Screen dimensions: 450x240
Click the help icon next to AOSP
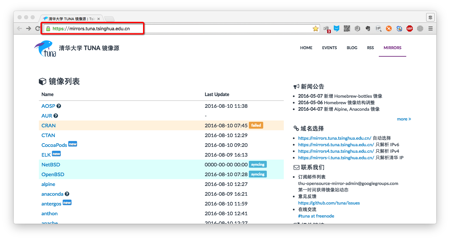coord(59,106)
